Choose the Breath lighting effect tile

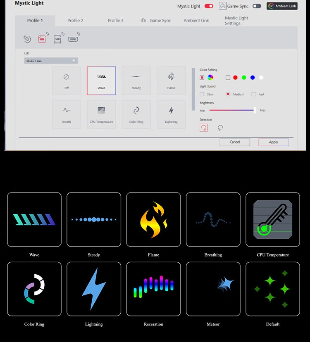point(67,114)
